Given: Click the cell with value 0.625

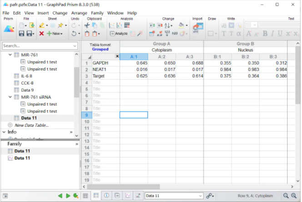Looking at the screenshot, I should 134,76.
